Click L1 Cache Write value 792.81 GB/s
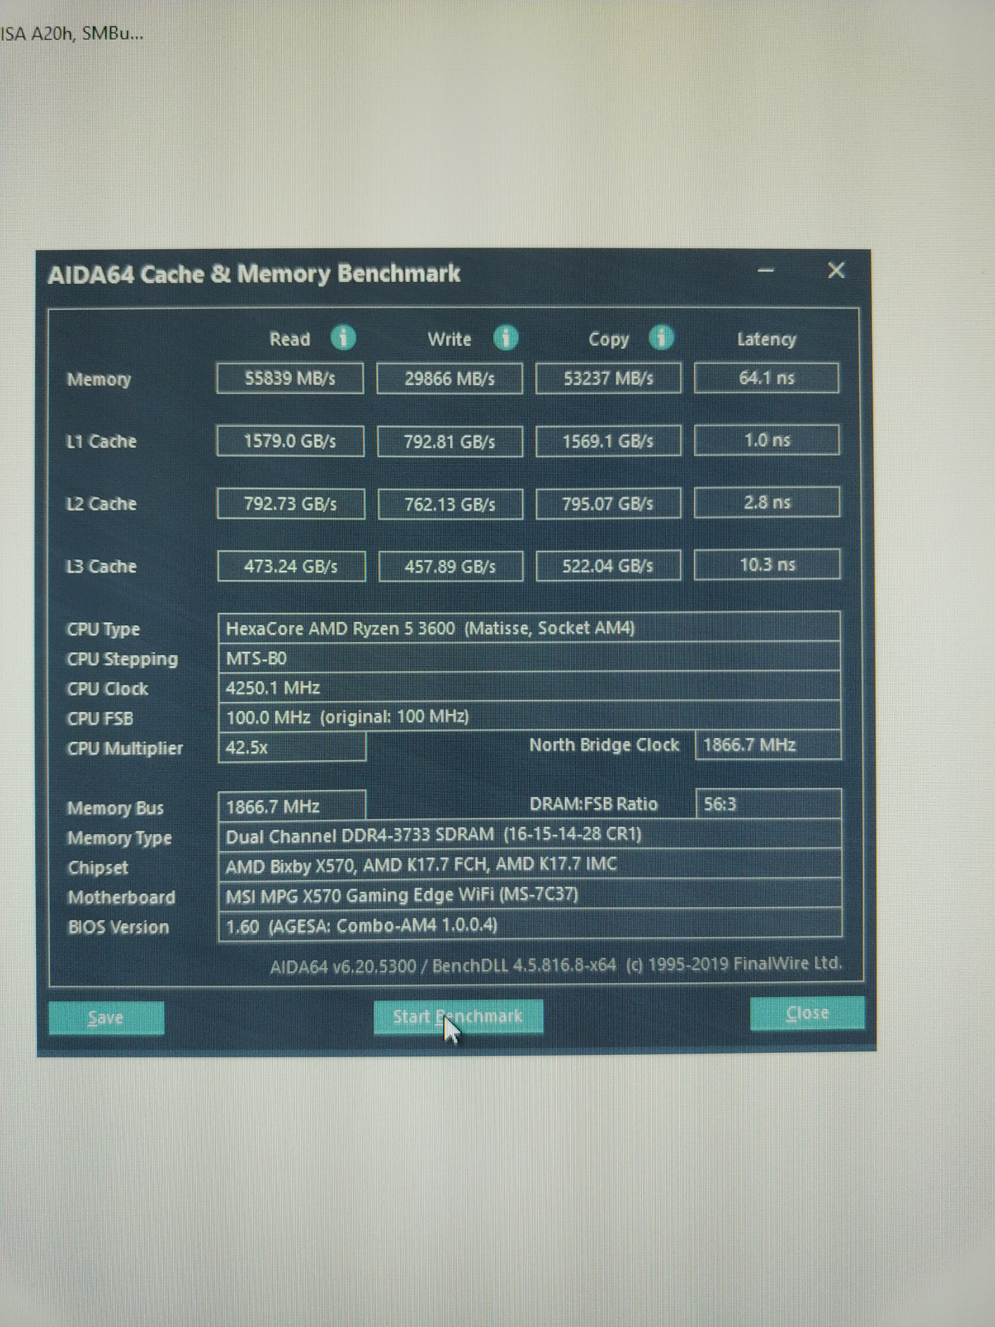The width and height of the screenshot is (995, 1327). tap(450, 441)
